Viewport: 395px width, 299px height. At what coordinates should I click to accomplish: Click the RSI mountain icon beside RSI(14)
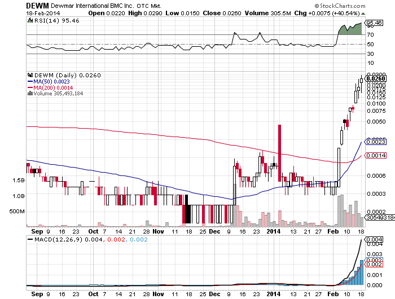[x=30, y=20]
